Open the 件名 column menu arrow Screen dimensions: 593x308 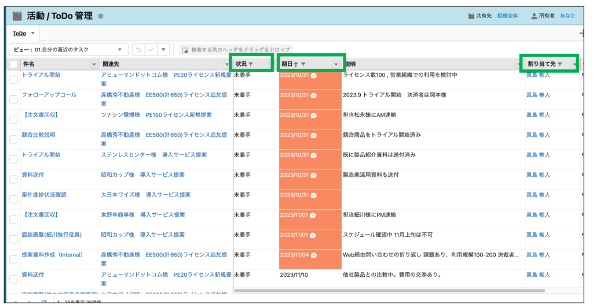94,65
